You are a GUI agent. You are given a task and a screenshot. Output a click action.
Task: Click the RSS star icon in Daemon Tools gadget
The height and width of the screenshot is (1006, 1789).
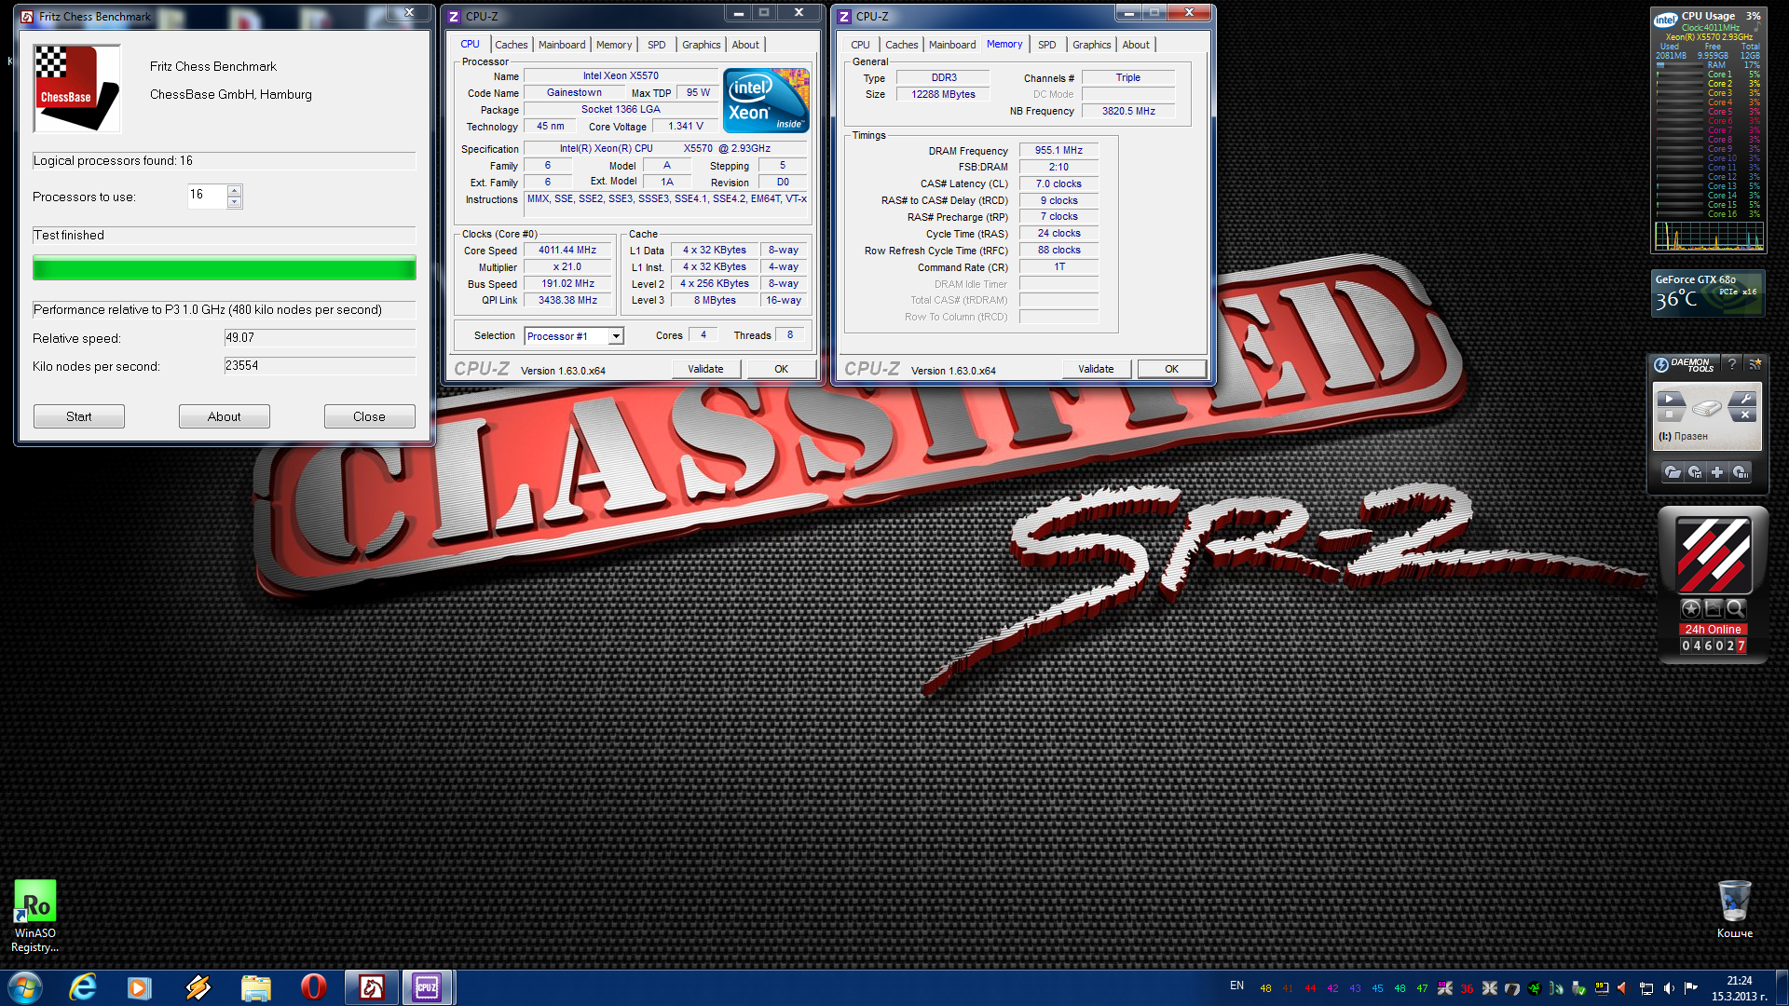pos(1755,364)
